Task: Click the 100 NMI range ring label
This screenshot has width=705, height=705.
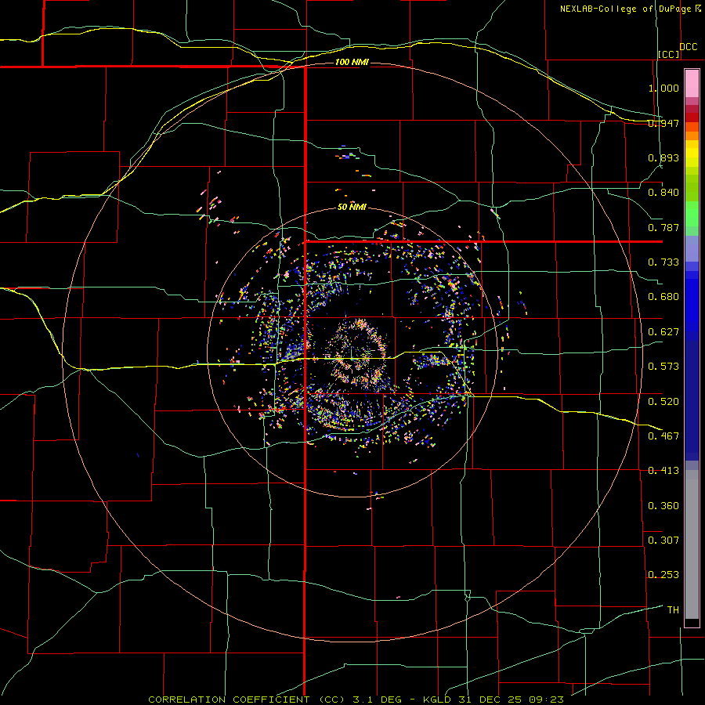Action: point(352,62)
